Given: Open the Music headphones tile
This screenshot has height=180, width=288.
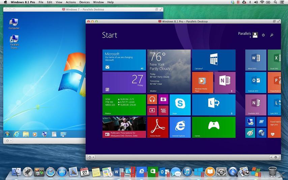Looking at the screenshot, I should tap(152, 99).
